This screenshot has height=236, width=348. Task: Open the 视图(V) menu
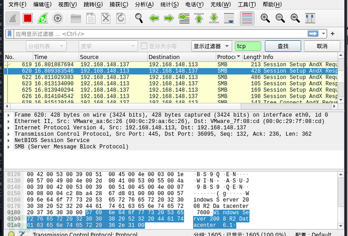(x=67, y=4)
